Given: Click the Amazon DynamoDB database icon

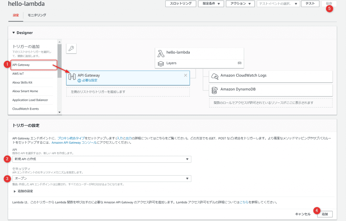Looking at the screenshot, I should (x=214, y=90).
